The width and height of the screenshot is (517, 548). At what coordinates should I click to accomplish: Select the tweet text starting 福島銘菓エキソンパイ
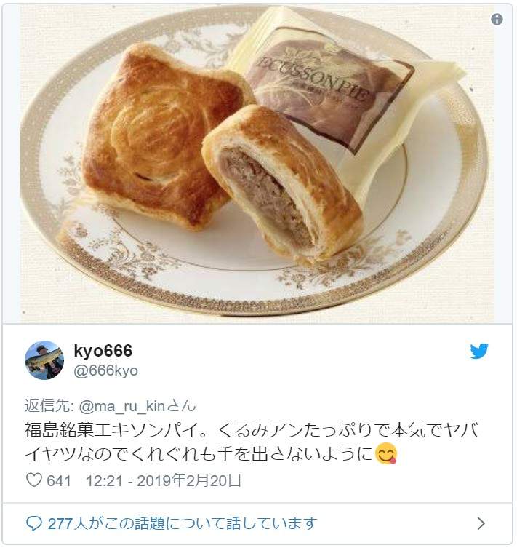pyautogui.click(x=252, y=442)
